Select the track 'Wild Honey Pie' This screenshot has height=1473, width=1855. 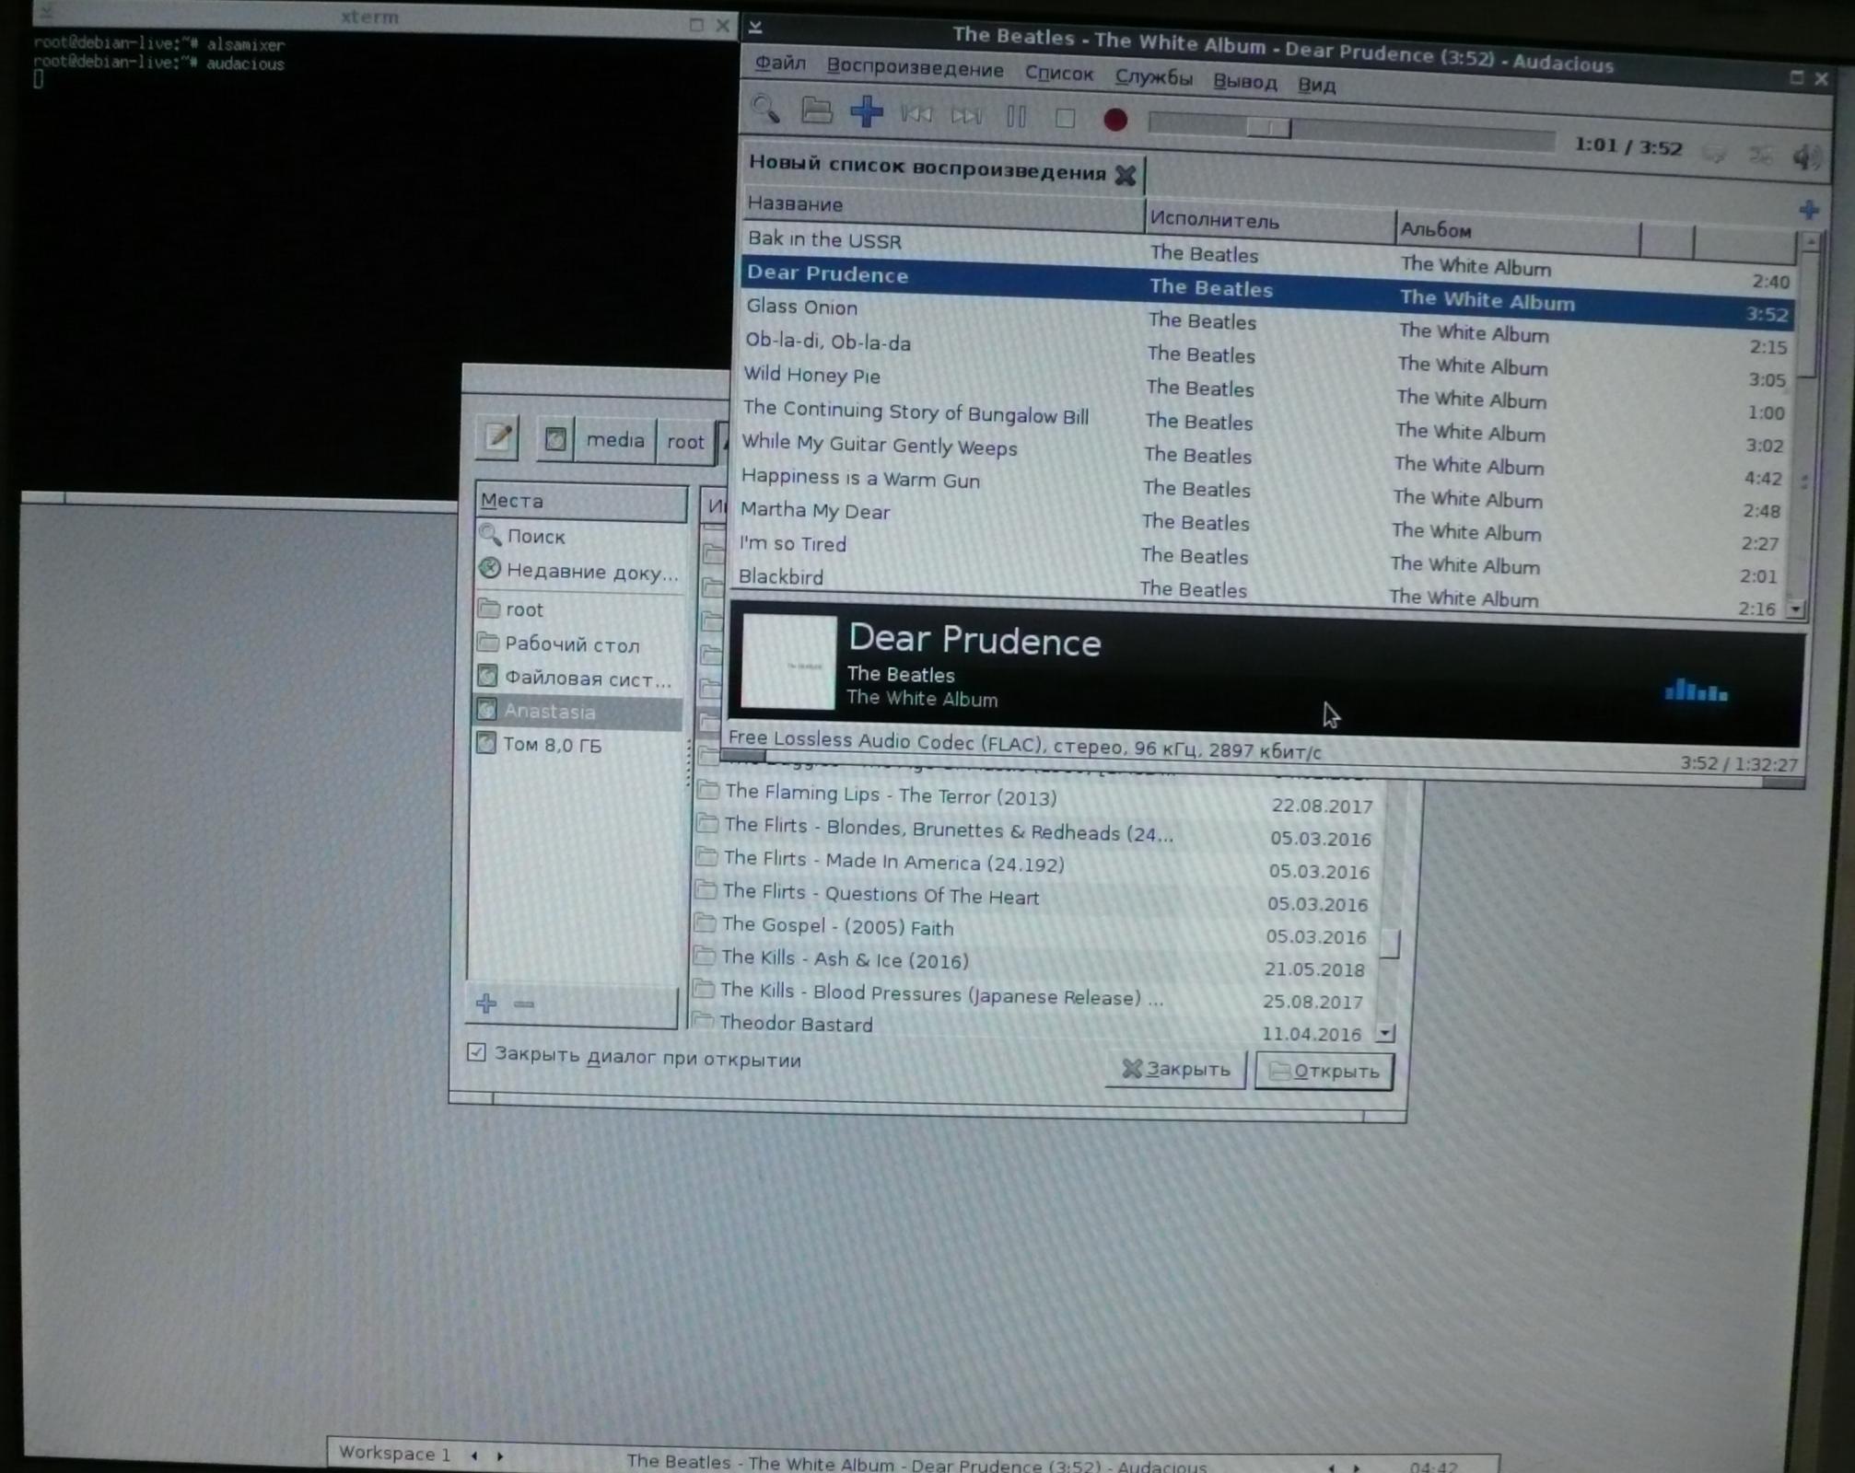click(811, 375)
